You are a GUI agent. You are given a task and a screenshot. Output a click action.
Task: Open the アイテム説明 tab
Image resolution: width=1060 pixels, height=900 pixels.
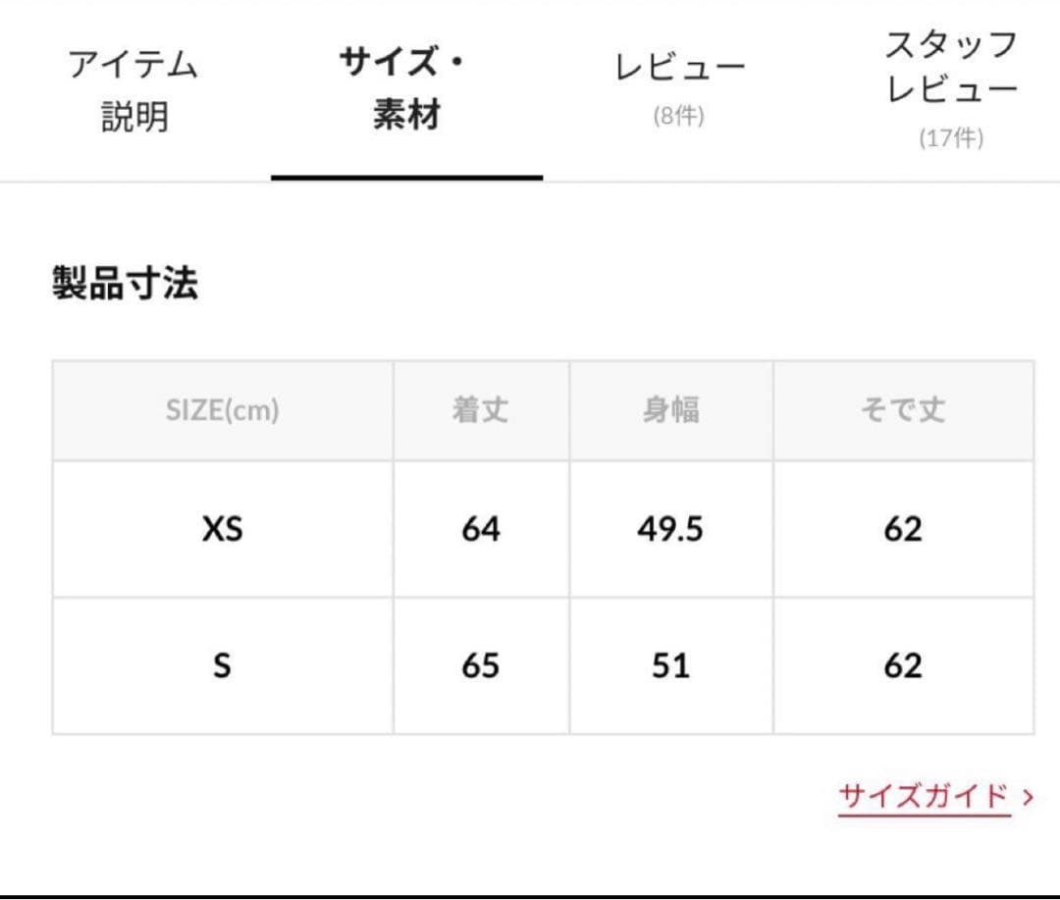click(134, 90)
